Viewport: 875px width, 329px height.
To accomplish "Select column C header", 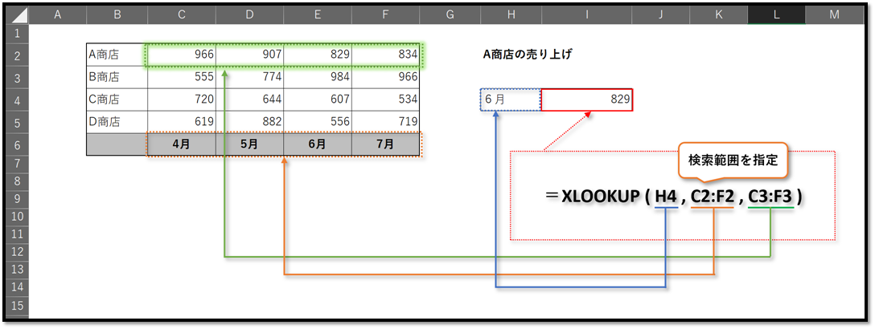I will (x=182, y=15).
